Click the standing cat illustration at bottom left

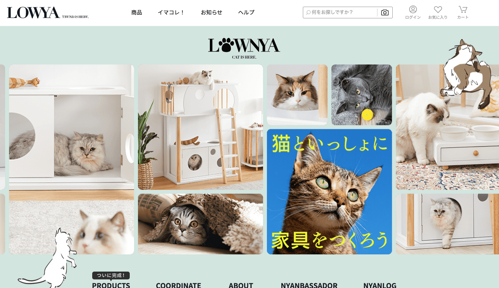tap(49, 259)
